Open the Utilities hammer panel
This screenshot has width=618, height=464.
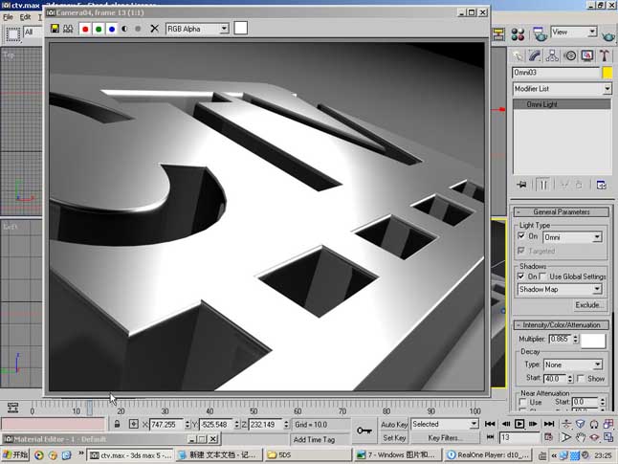(605, 55)
